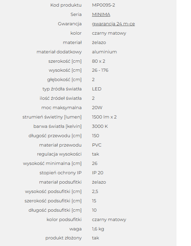
Task: Click the luminous flux value 1500 lm x 2
Action: click(x=104, y=117)
